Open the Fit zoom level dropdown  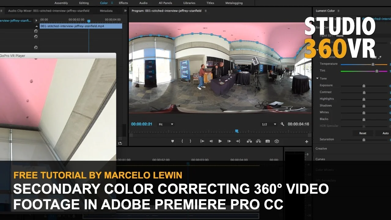(x=166, y=124)
